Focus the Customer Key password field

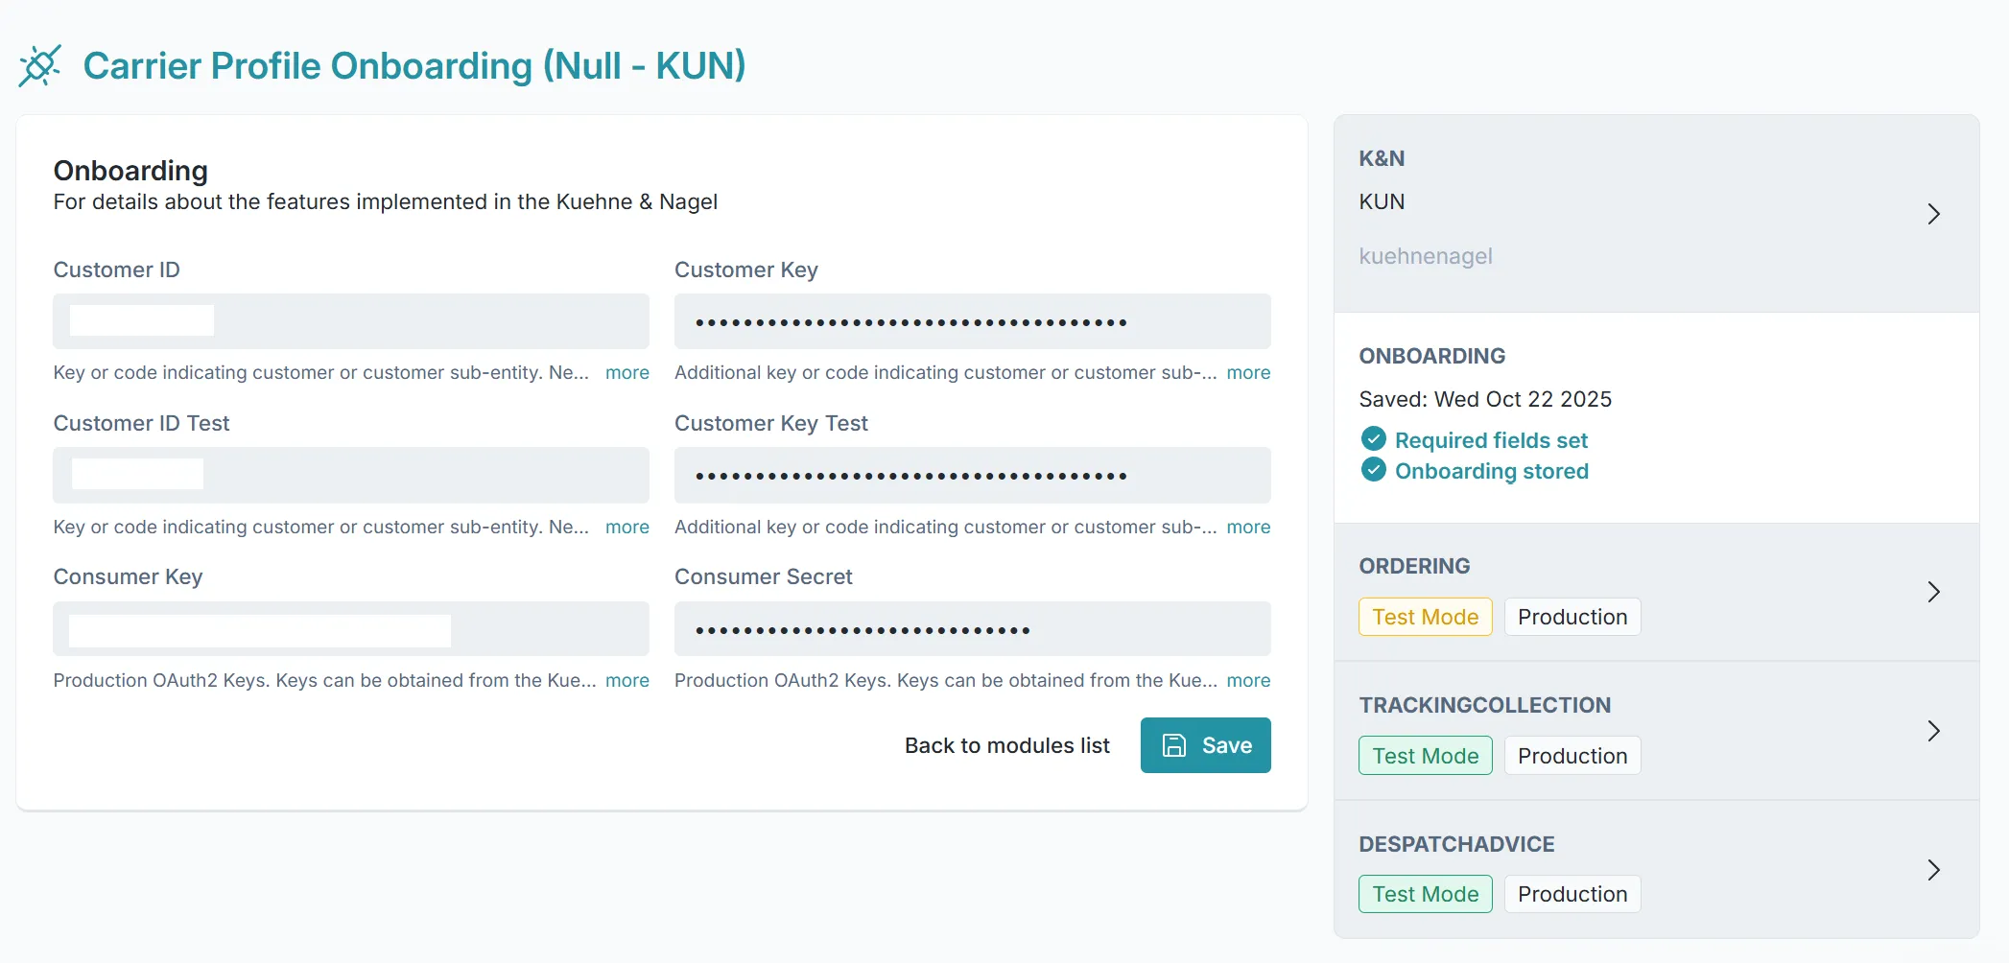(972, 321)
